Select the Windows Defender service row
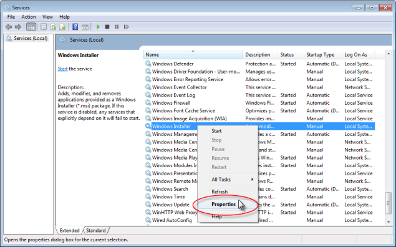The image size is (396, 247). 259,64
